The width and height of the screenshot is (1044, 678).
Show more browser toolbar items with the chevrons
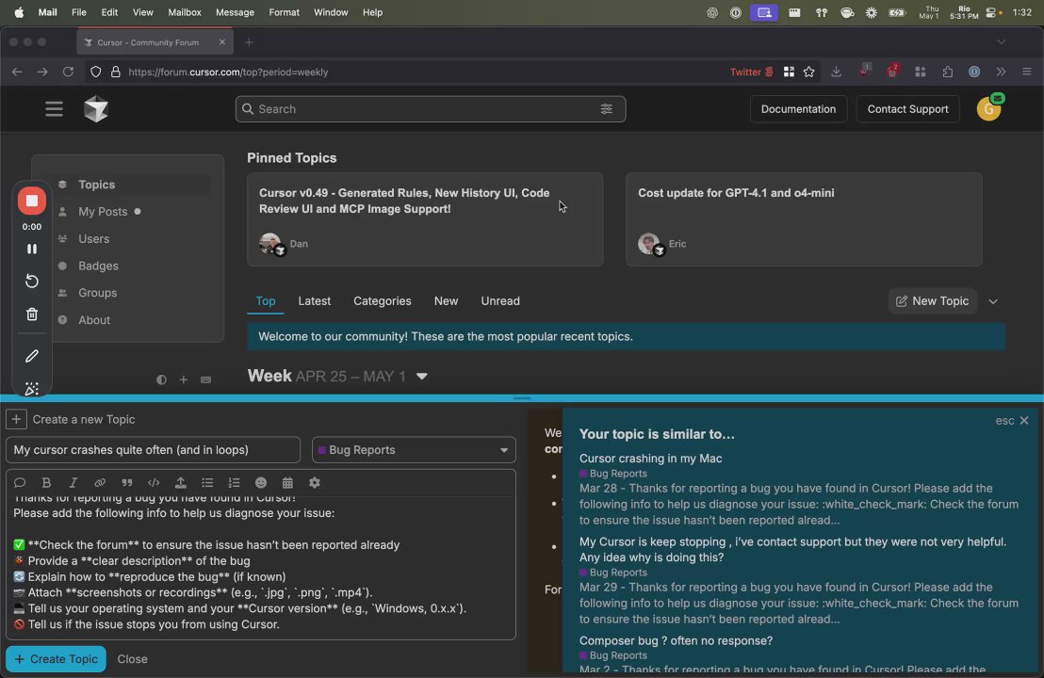[x=1001, y=72]
